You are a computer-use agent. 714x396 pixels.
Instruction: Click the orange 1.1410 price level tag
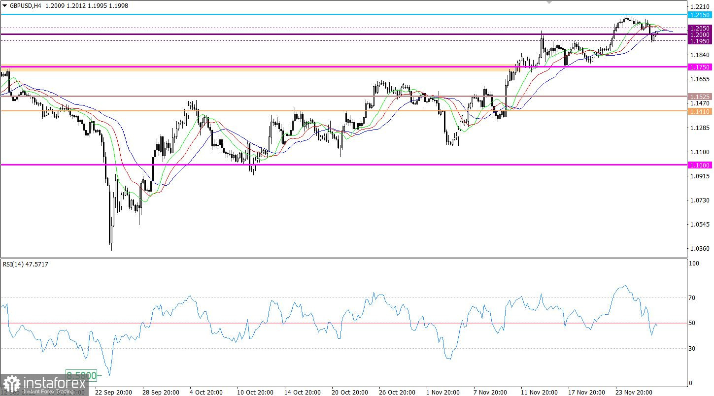tap(700, 112)
